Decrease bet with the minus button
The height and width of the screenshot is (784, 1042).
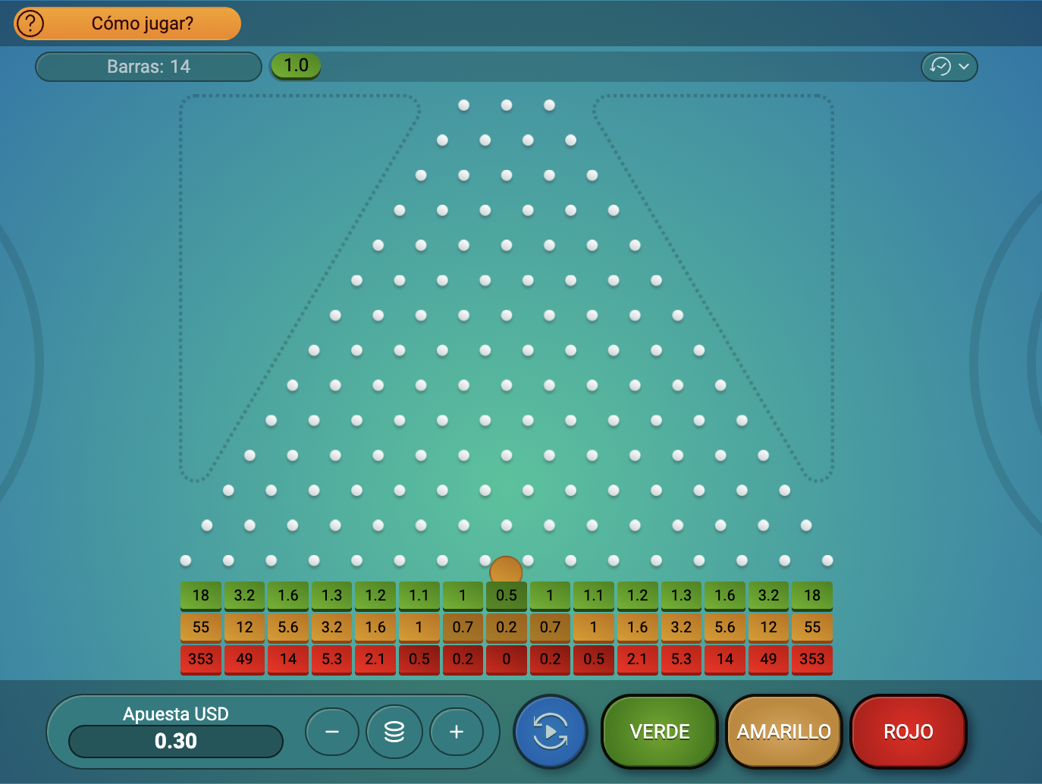(x=332, y=732)
